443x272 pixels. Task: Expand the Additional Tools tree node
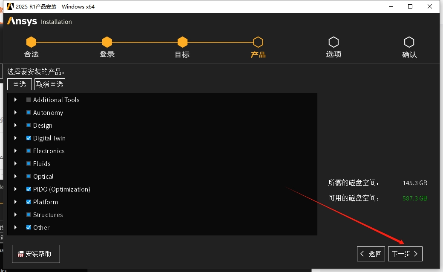(15, 100)
